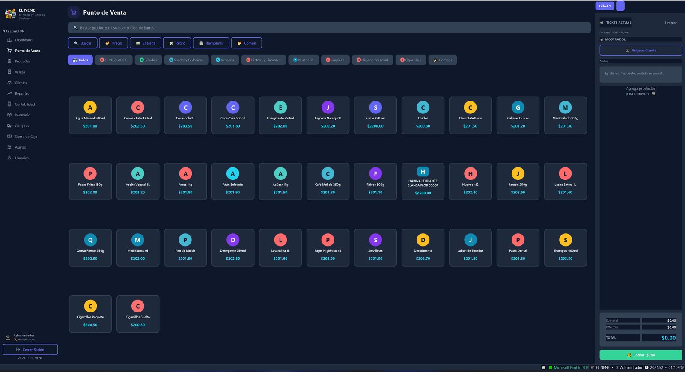Open Compras from the navigation
This screenshot has height=372, width=685.
[22, 126]
